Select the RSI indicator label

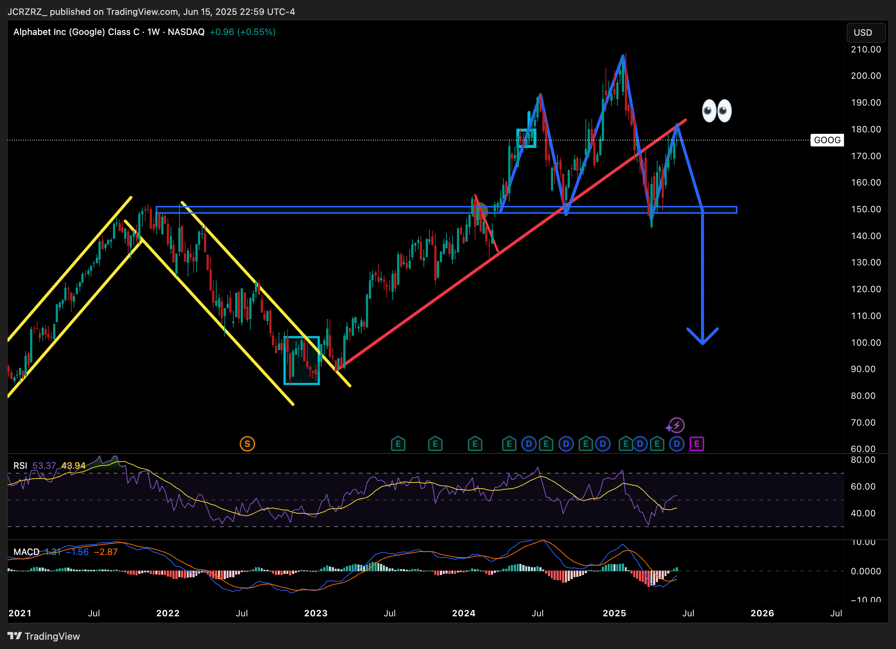(20, 466)
